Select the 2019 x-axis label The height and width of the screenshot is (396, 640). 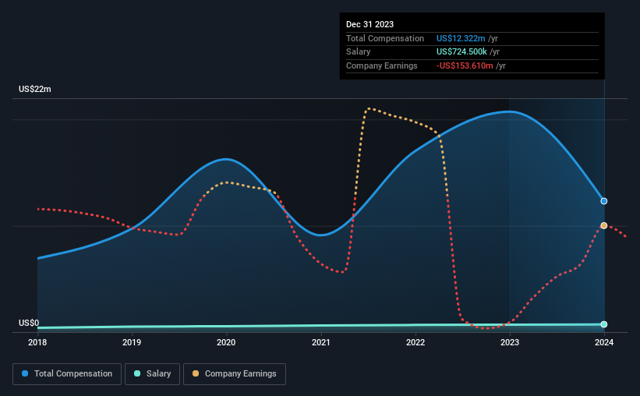click(x=132, y=342)
